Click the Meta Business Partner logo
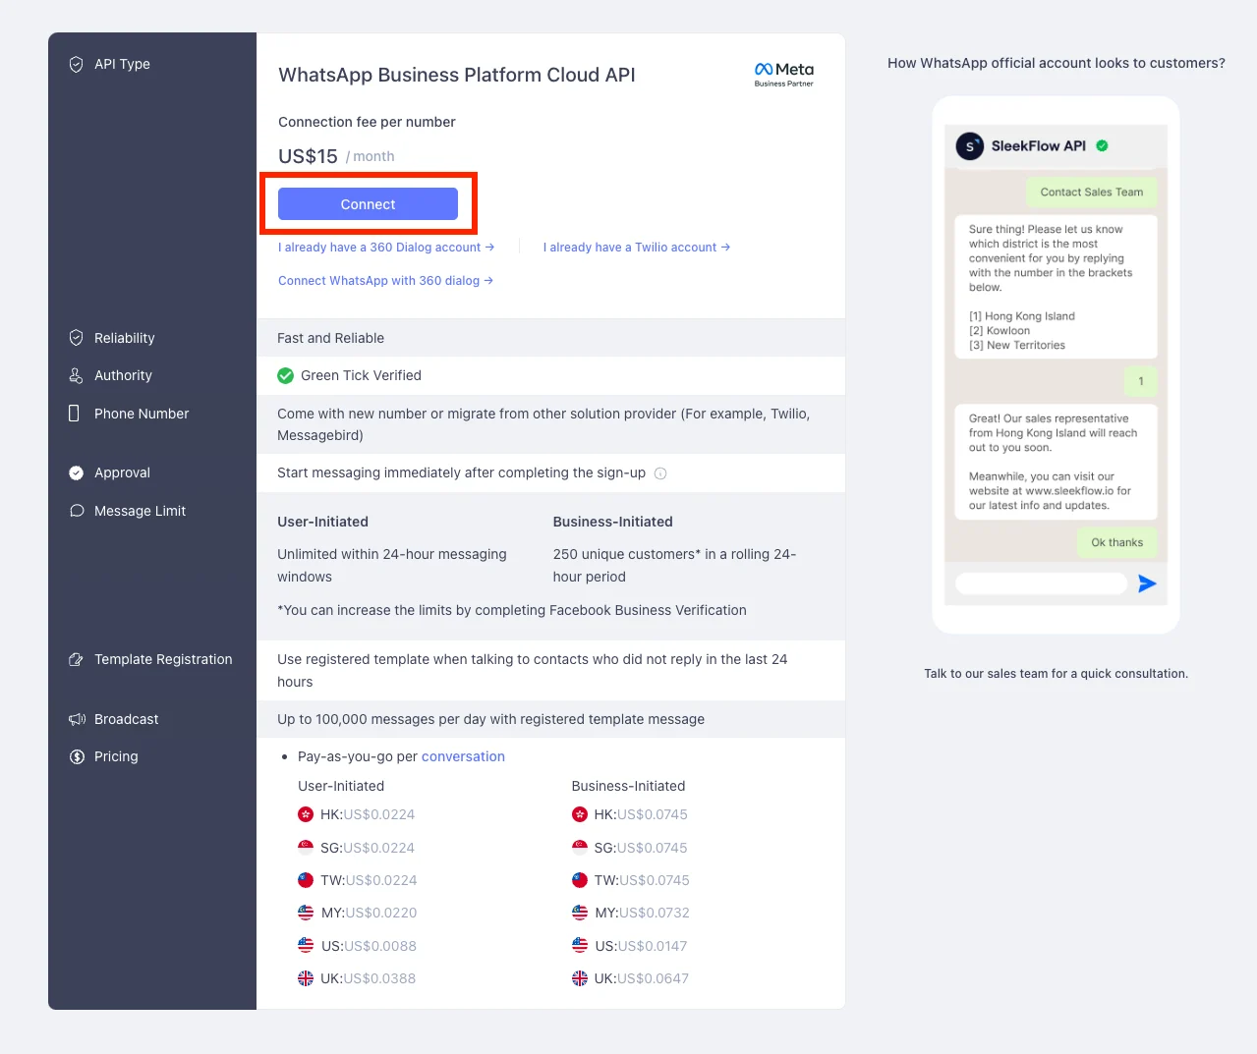This screenshot has width=1257, height=1054. tap(783, 72)
